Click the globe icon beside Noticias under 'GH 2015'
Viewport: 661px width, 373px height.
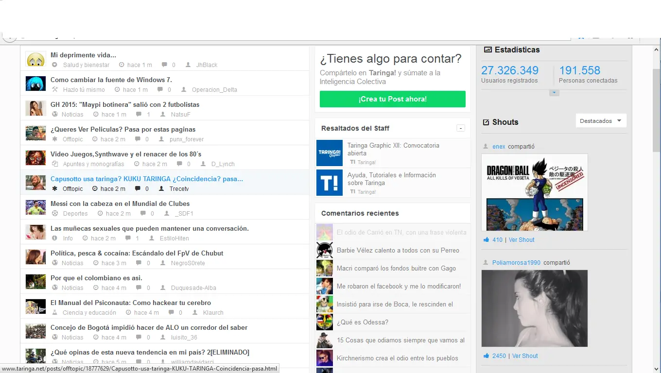(x=54, y=114)
